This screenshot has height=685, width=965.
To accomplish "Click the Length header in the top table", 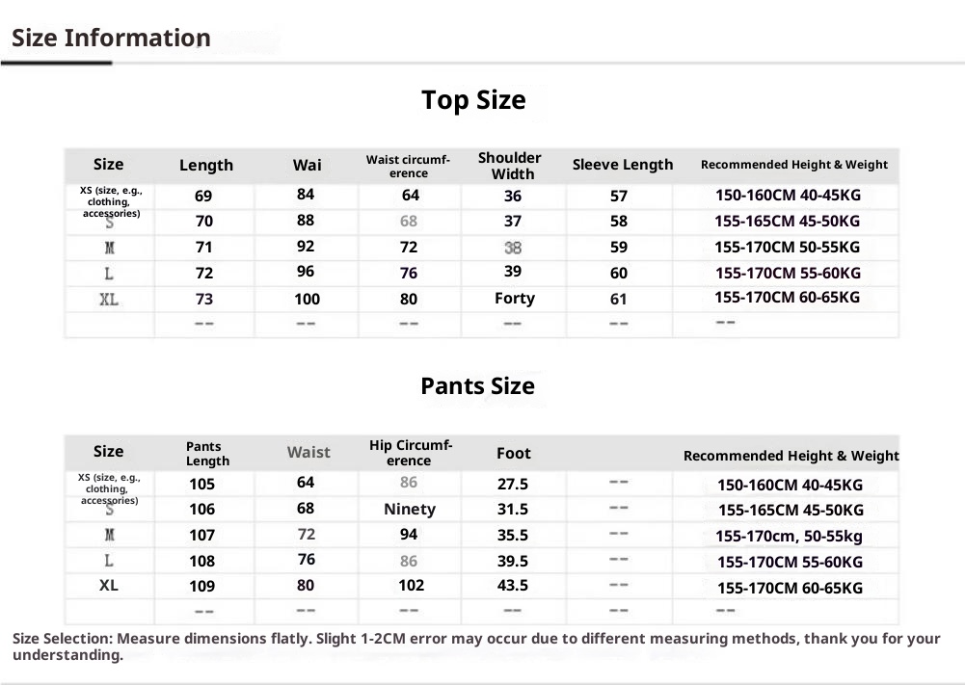I will pyautogui.click(x=206, y=166).
